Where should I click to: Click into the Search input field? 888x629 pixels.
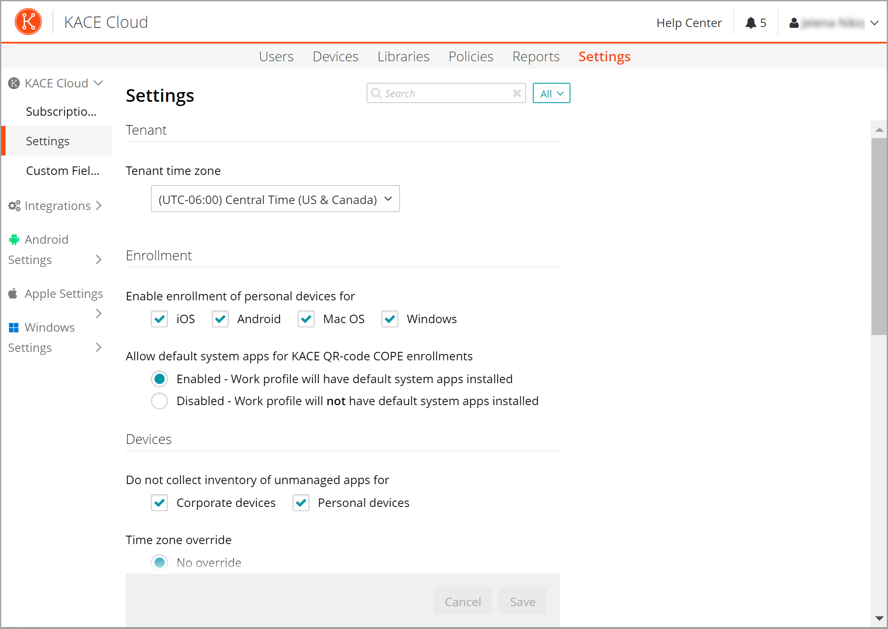(444, 93)
